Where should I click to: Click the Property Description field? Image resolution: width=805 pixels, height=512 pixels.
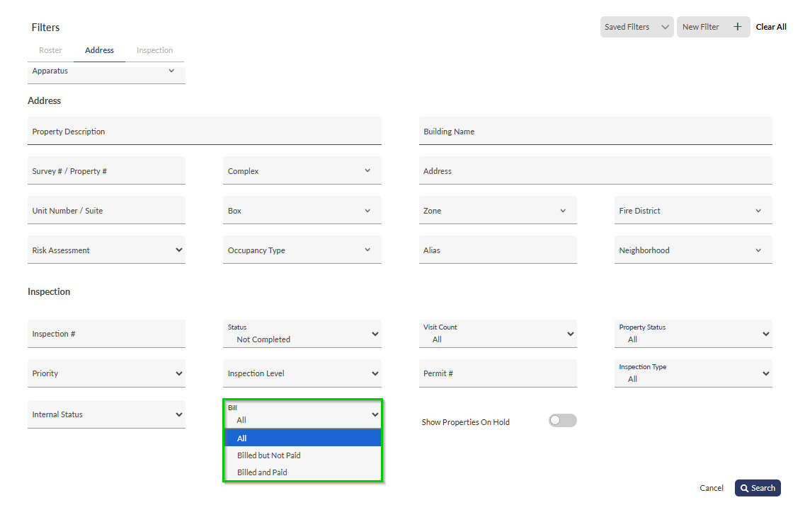pos(204,132)
